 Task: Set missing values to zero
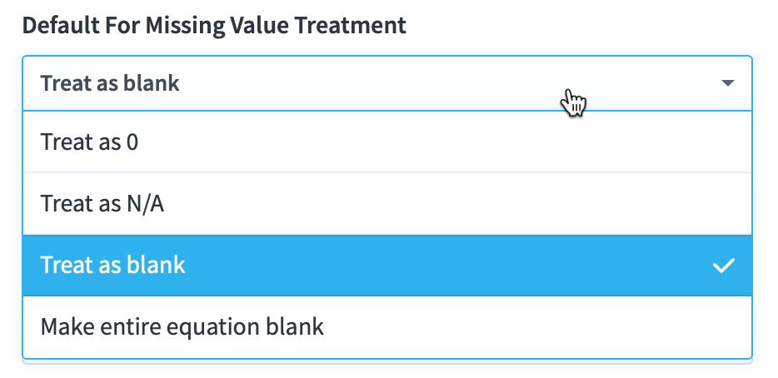click(x=387, y=142)
